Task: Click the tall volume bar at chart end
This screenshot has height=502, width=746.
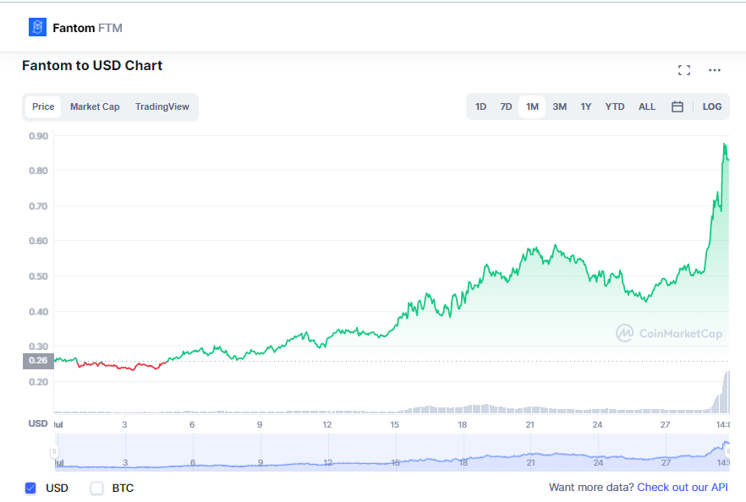Action: [727, 392]
